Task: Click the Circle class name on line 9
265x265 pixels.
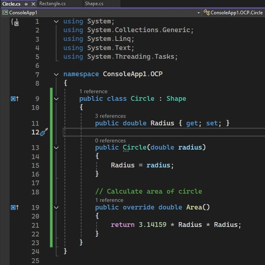Action: point(142,98)
